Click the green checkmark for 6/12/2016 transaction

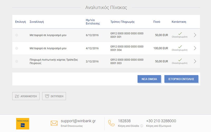(180, 34)
